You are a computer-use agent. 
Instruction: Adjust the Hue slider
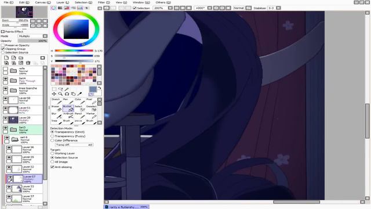pos(74,51)
